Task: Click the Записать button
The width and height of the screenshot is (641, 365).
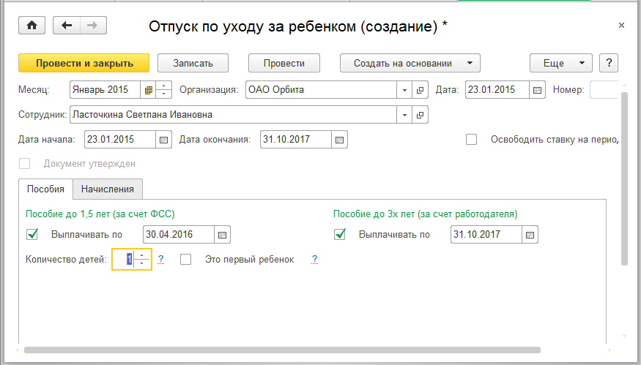Action: point(193,63)
